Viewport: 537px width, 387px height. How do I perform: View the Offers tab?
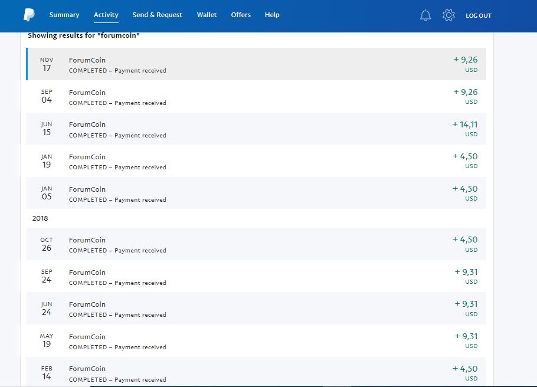241,15
